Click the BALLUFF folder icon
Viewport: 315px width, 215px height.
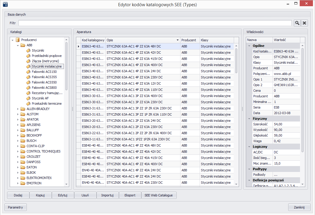[23, 130]
